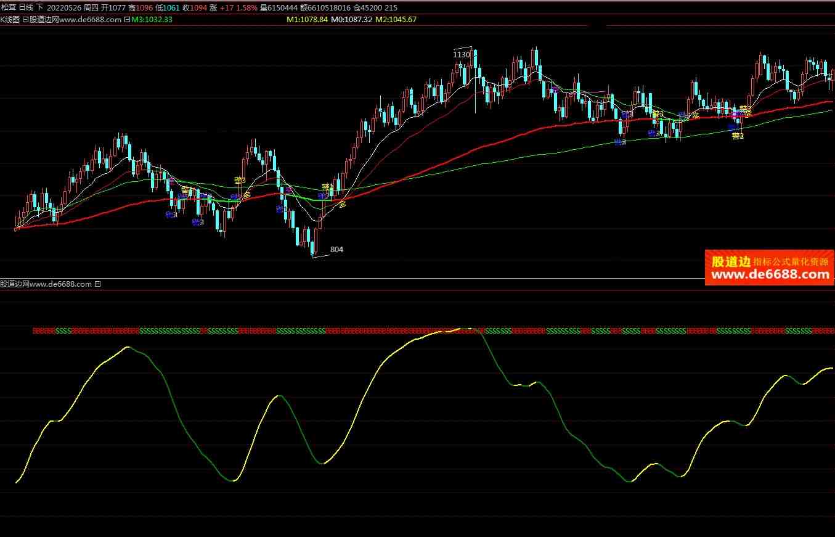Click the date value 20220526
This screenshot has height=537, width=835.
[x=65, y=8]
